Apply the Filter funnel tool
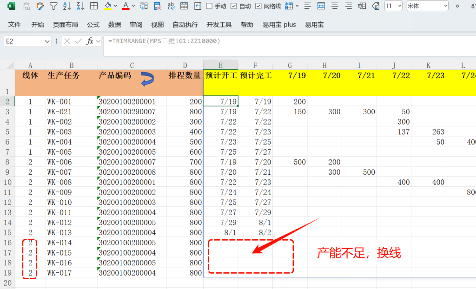The width and height of the screenshot is (476, 289). [53, 6]
